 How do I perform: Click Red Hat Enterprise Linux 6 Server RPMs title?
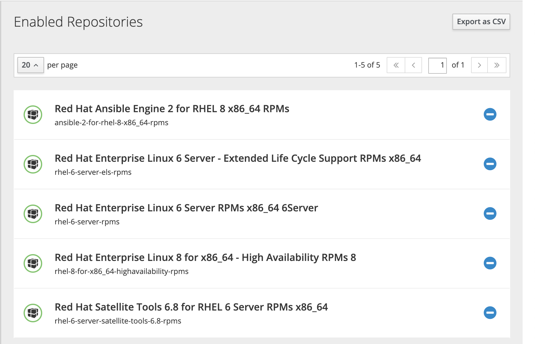pyautogui.click(x=186, y=208)
